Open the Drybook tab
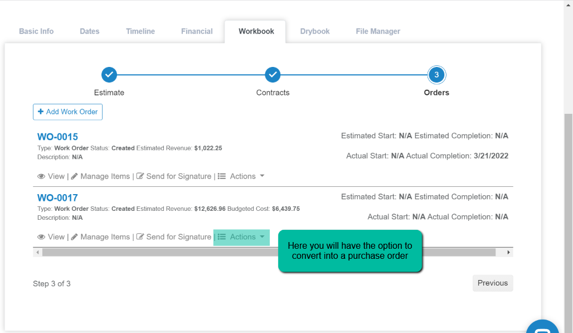 [315, 31]
